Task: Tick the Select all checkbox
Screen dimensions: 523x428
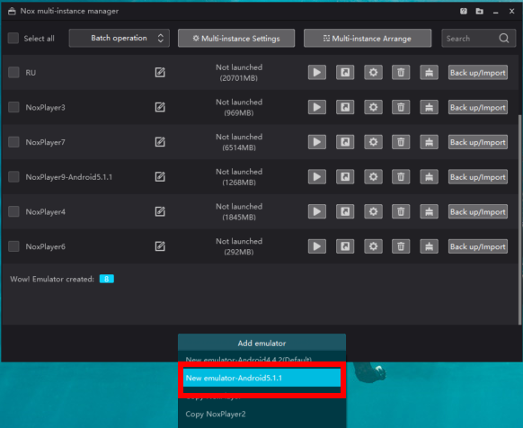Action: [13, 38]
